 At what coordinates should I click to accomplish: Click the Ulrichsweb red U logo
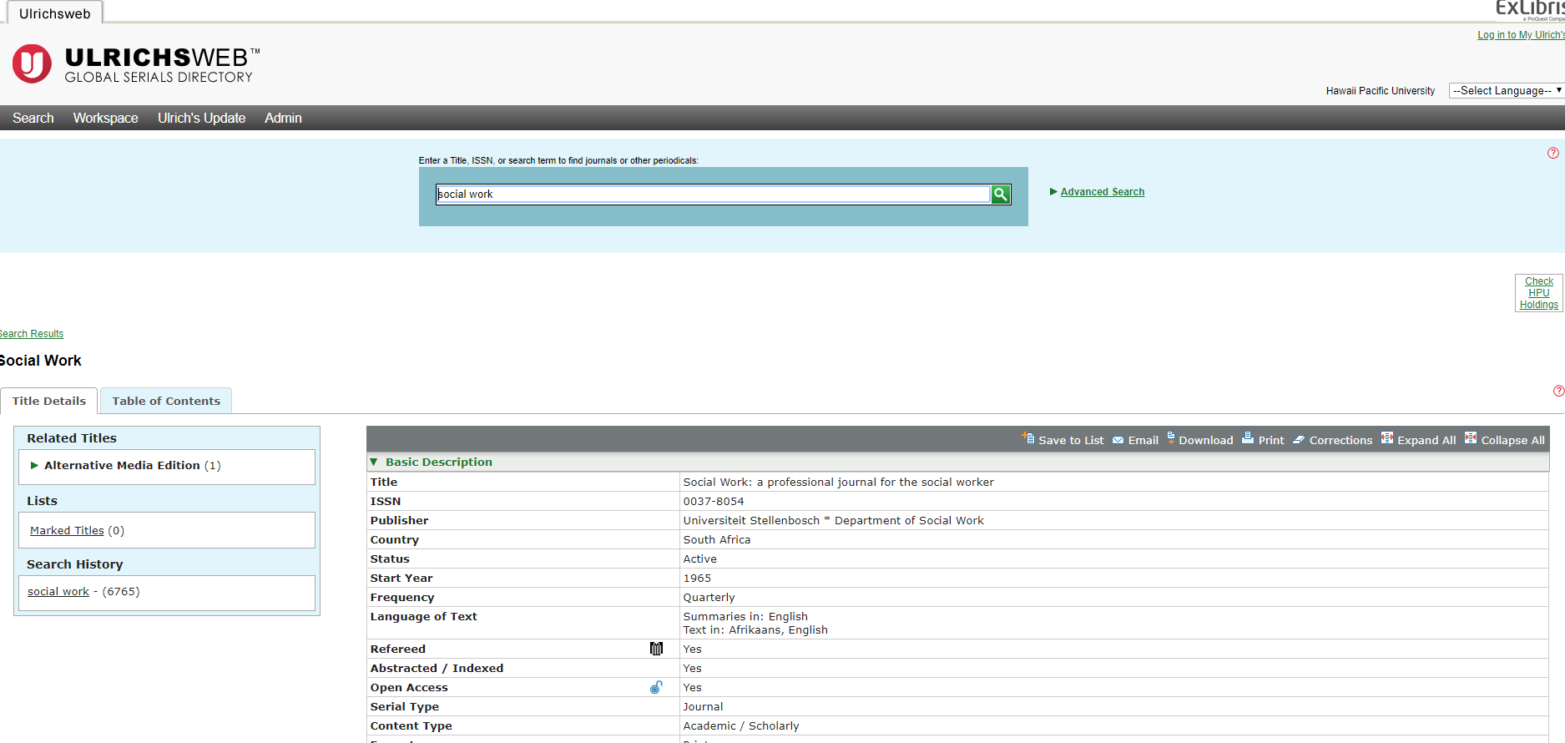[32, 63]
